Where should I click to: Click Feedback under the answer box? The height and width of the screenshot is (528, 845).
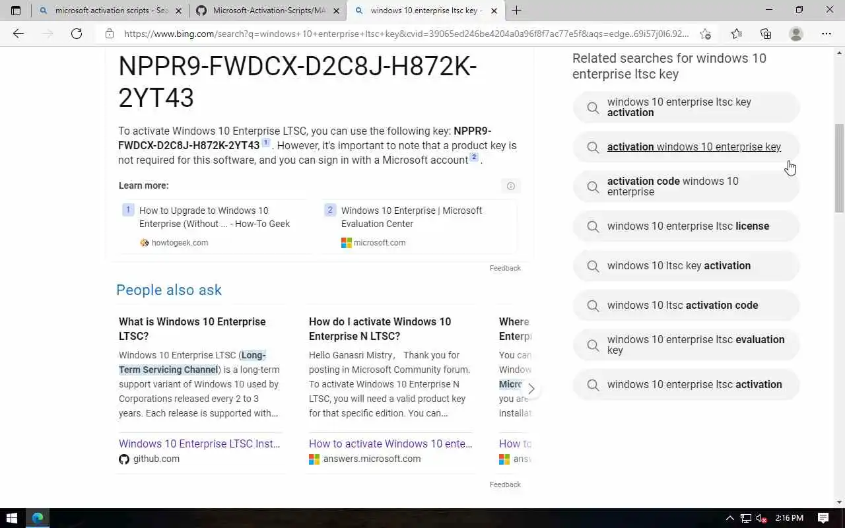click(x=505, y=268)
